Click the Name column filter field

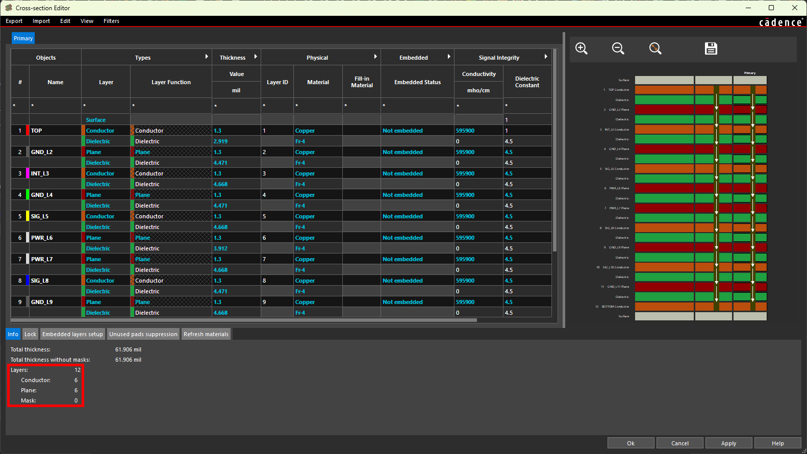pos(55,106)
